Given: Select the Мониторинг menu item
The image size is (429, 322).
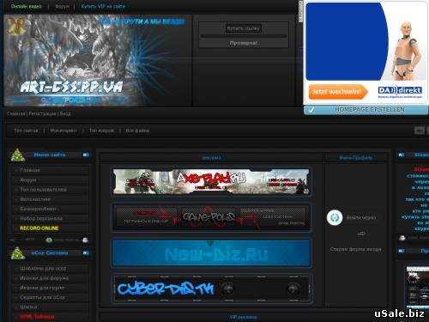Looking at the screenshot, I should (63, 131).
